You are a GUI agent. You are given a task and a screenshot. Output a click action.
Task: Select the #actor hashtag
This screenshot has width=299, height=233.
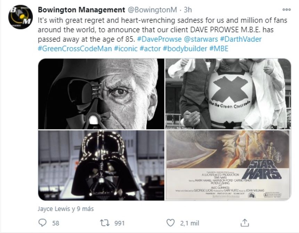point(150,49)
